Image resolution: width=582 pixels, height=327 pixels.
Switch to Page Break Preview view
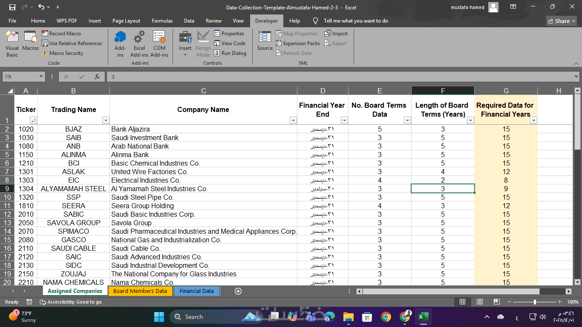click(x=496, y=302)
